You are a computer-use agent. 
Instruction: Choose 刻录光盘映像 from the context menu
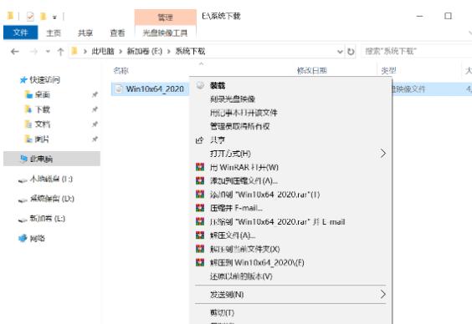coord(233,99)
